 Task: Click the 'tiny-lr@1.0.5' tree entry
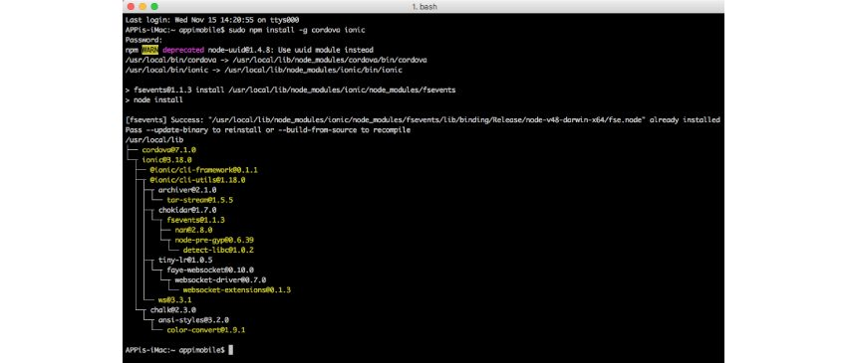coord(185,260)
